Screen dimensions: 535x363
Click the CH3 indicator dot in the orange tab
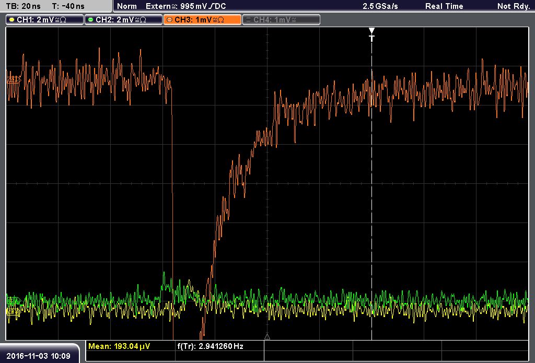[x=169, y=20]
